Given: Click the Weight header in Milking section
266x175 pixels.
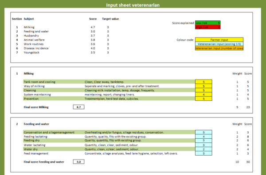Looking at the screenshot, I should click(x=237, y=73).
